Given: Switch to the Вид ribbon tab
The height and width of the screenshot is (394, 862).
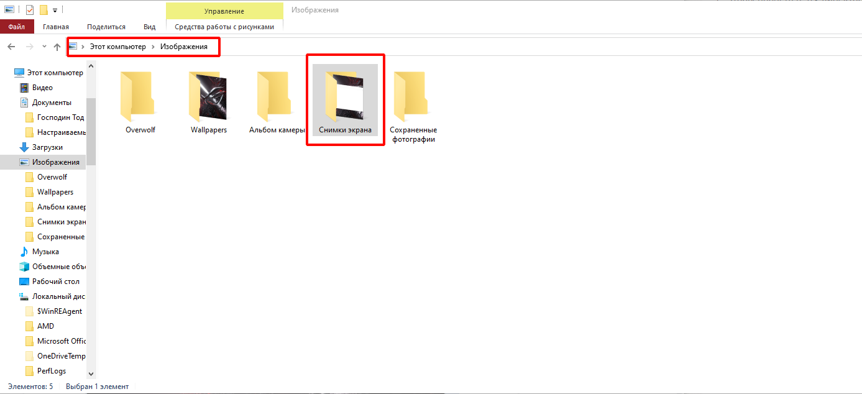Looking at the screenshot, I should click(150, 27).
